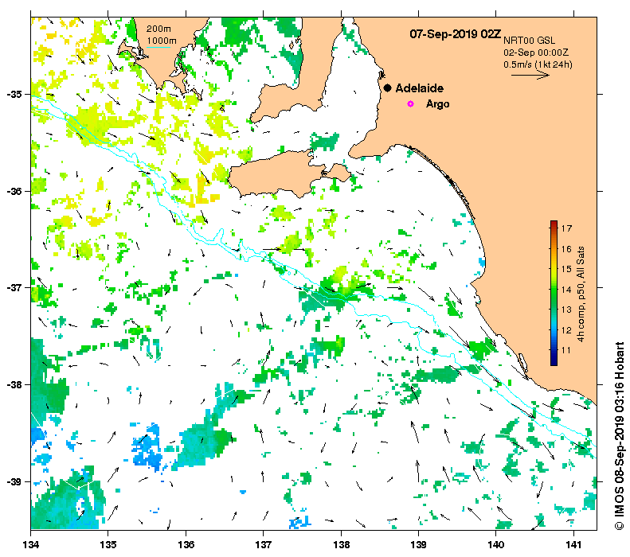Click the velocity scale reference arrow
The image size is (630, 557).
coord(530,75)
